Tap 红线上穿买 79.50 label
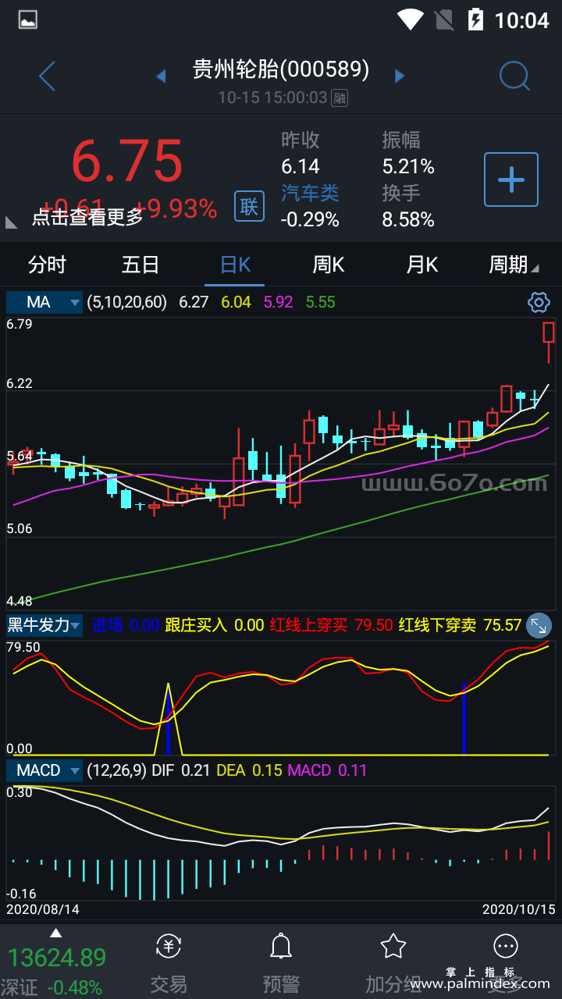The height and width of the screenshot is (999, 562). click(x=331, y=625)
